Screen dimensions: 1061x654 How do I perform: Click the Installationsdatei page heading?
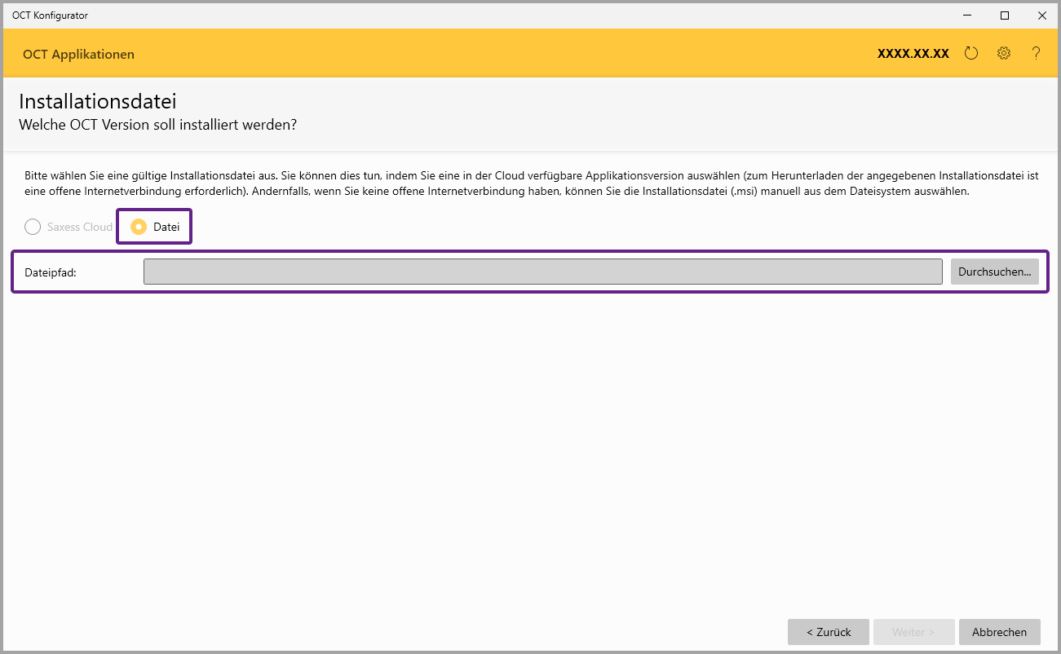pyautogui.click(x=98, y=102)
